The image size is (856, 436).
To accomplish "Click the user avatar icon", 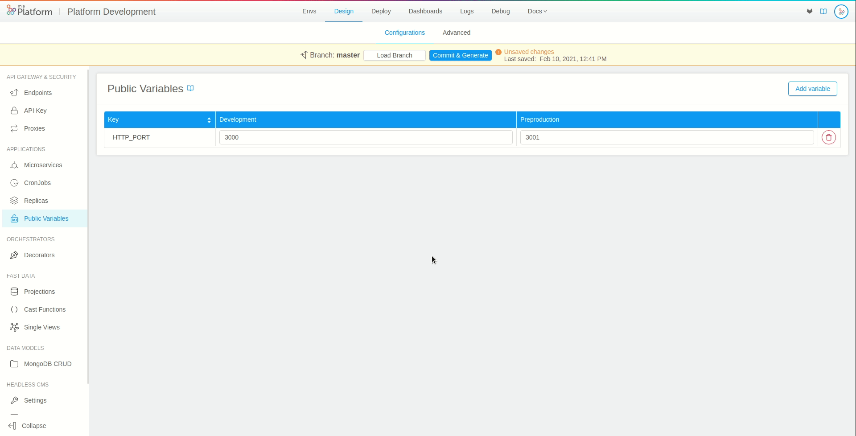I will (x=841, y=11).
